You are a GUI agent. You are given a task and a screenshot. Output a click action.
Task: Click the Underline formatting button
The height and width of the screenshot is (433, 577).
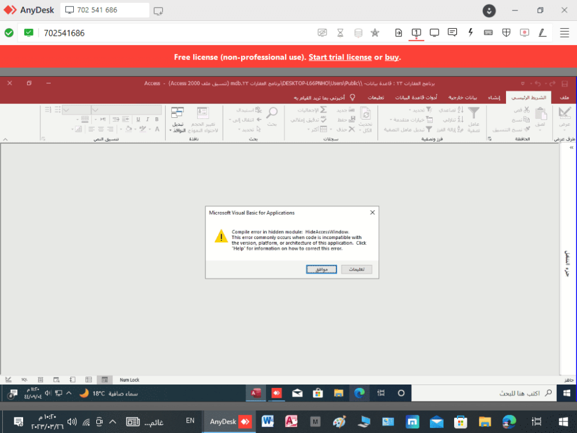click(x=138, y=120)
